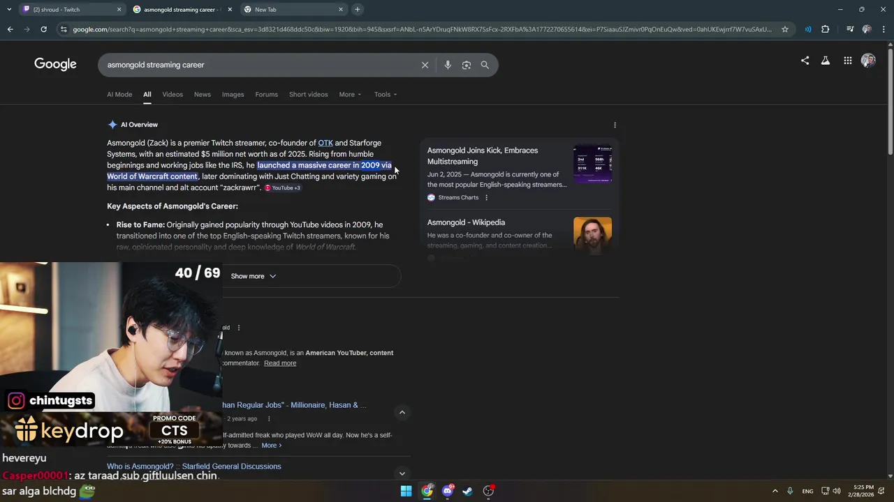Open Discord in the taskbar
894x502 pixels.
pyautogui.click(x=448, y=491)
